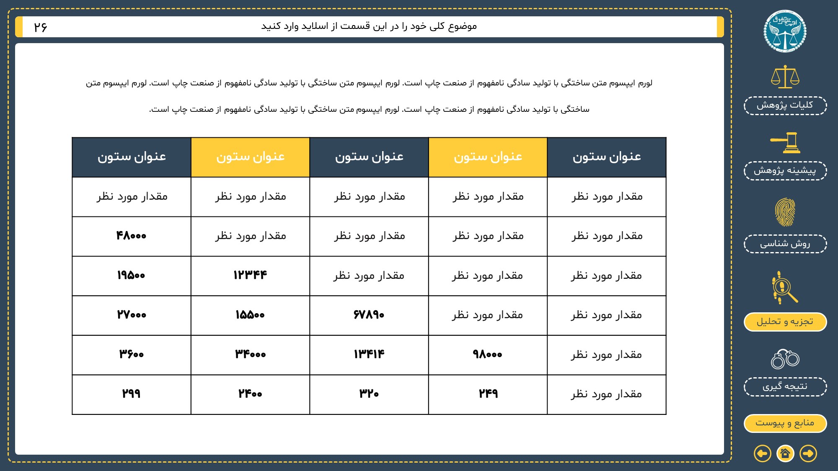The image size is (838, 471).
Task: Go to the روش شناسی section
Action: pyautogui.click(x=785, y=244)
